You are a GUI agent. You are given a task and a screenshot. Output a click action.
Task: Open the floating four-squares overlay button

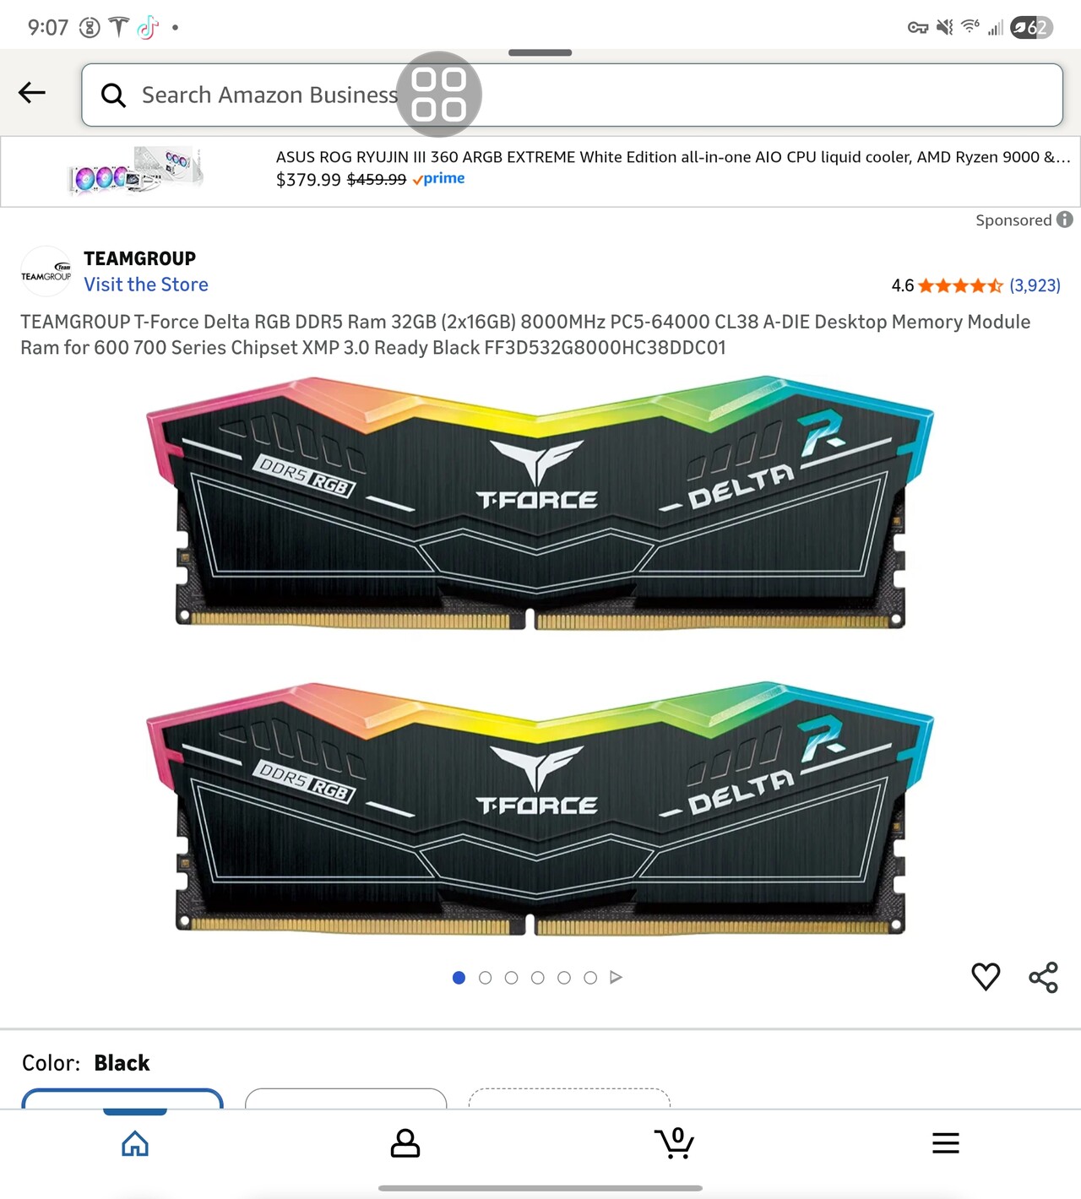[x=439, y=95]
